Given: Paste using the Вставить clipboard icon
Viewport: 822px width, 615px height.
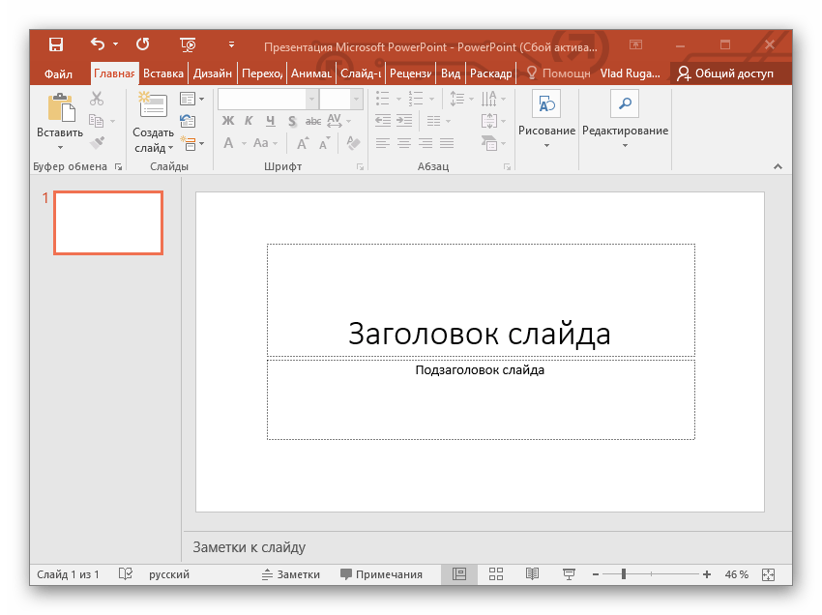Looking at the screenshot, I should (x=60, y=107).
